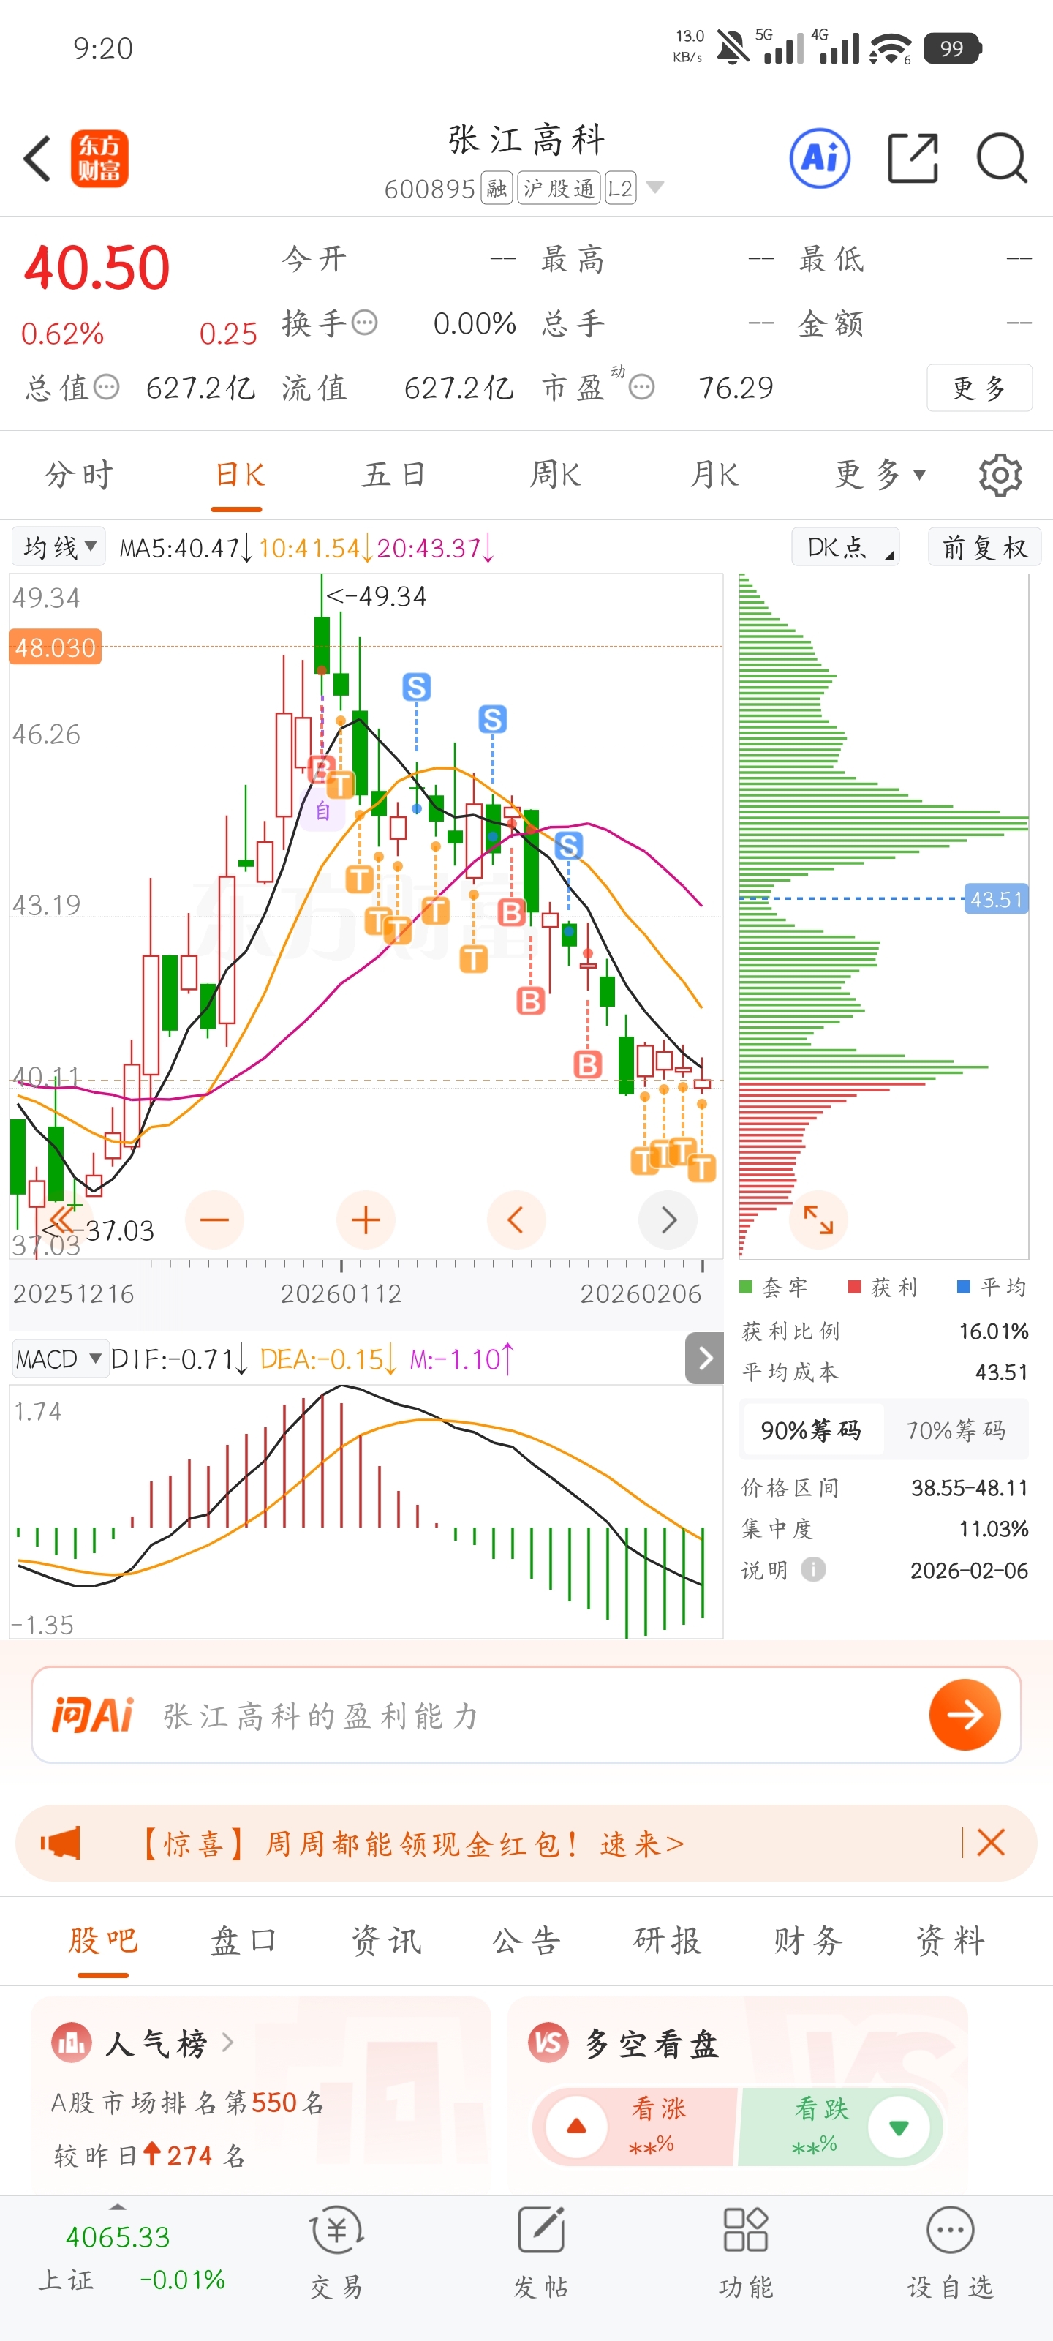Tap the MACD histogram chart
1053x2341 pixels.
click(x=365, y=1512)
